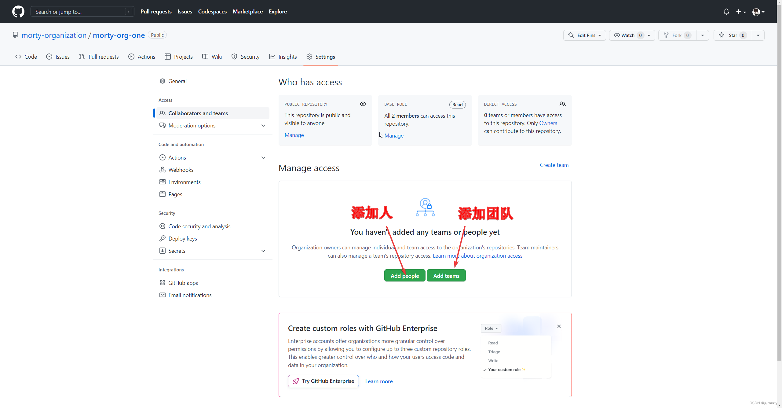This screenshot has width=782, height=408.
Task: Switch to the repository Pull requests tab
Action: (99, 57)
